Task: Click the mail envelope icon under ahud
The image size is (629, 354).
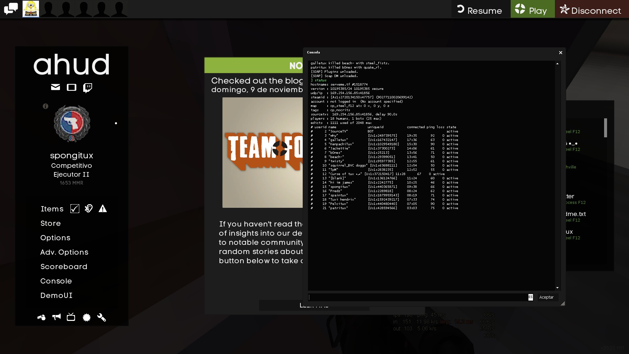Action: [55, 87]
